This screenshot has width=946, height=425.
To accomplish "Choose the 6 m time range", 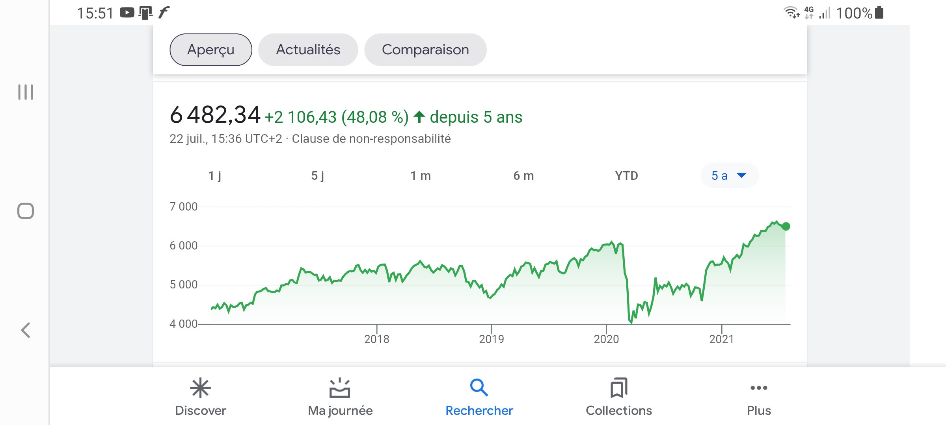I will (523, 176).
